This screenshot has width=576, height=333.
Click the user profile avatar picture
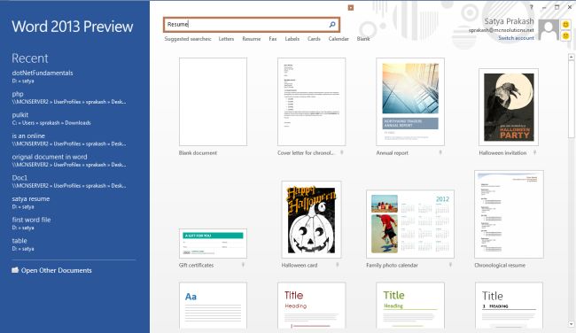click(x=549, y=30)
